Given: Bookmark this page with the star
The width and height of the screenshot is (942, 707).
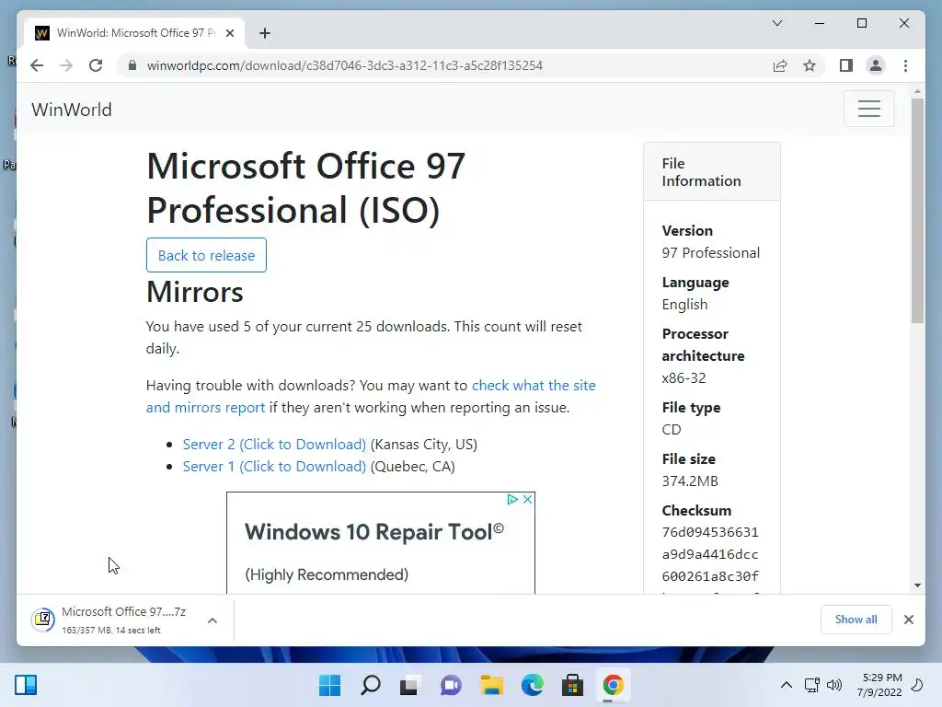Looking at the screenshot, I should [x=810, y=65].
